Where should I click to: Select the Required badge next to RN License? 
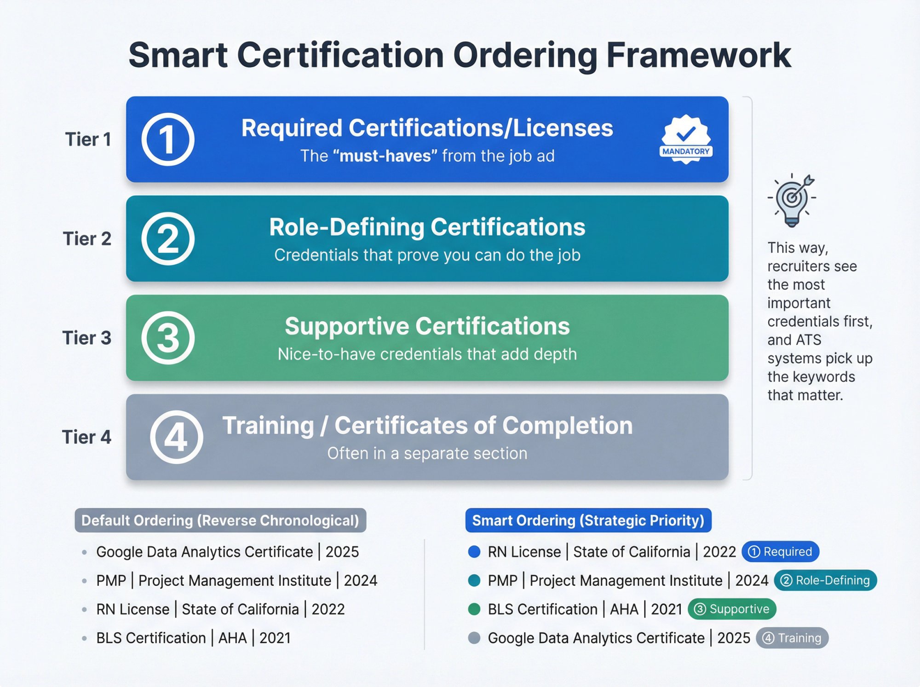[x=781, y=551]
